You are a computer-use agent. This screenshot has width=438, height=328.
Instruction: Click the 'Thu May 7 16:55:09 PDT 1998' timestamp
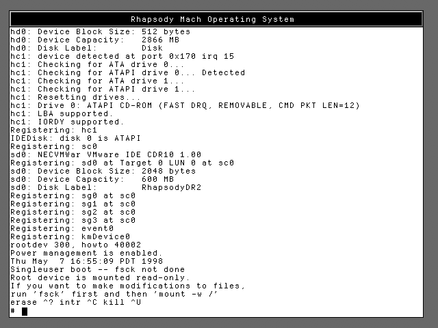click(87, 261)
